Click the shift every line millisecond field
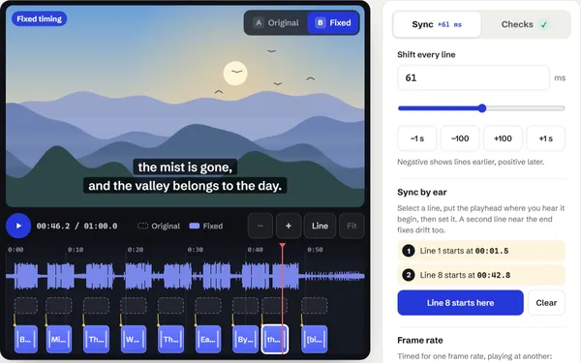 pyautogui.click(x=474, y=77)
